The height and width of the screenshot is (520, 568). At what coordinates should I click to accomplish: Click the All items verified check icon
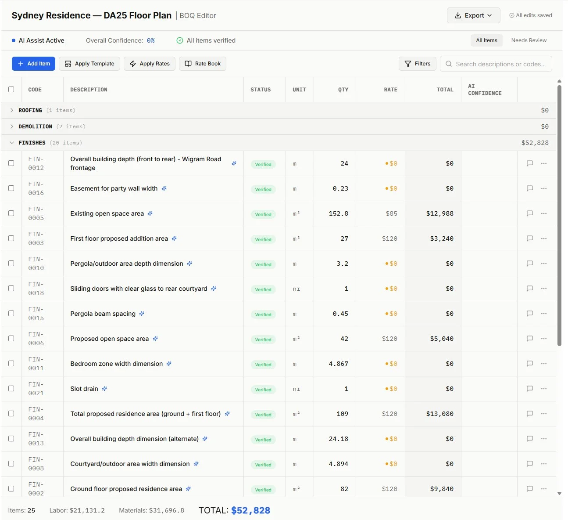pyautogui.click(x=180, y=40)
